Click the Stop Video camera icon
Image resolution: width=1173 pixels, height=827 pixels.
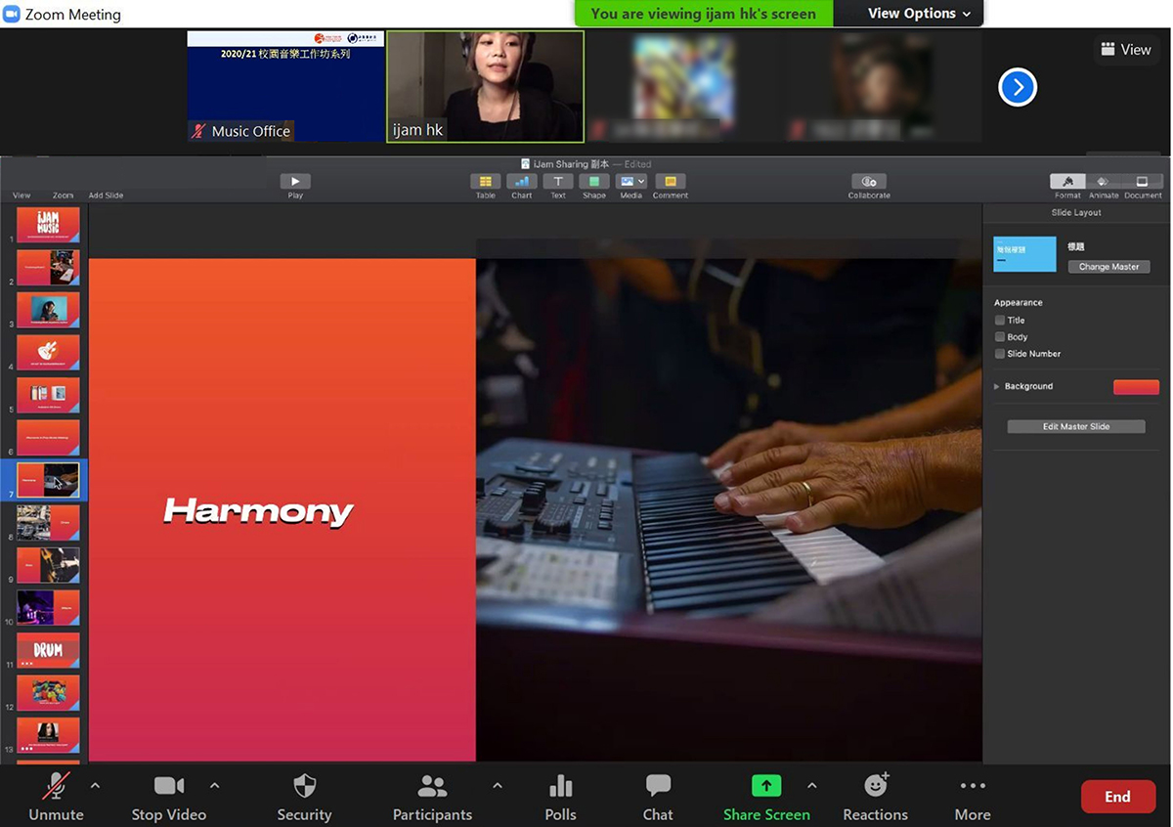169,786
